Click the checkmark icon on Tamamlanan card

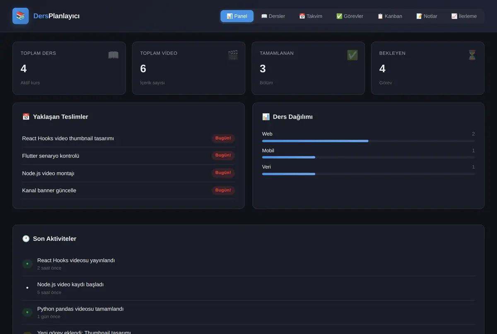pos(352,55)
